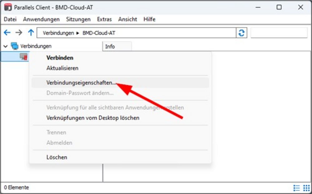The width and height of the screenshot is (312, 194).
Task: Collapse the Verbindungen tree node
Action: (x=5, y=46)
